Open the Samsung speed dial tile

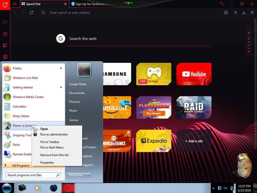(x=117, y=74)
